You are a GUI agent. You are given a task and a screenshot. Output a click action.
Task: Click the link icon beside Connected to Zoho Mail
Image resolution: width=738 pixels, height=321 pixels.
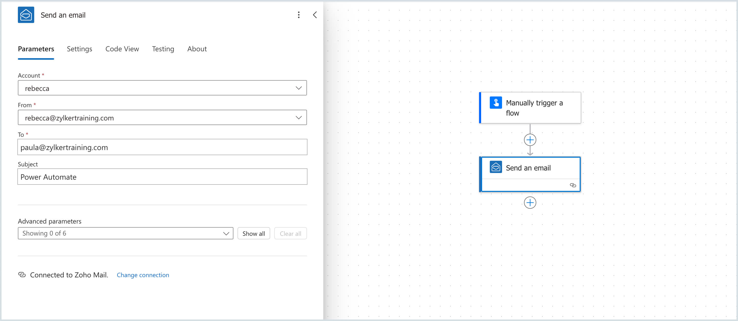pos(22,275)
